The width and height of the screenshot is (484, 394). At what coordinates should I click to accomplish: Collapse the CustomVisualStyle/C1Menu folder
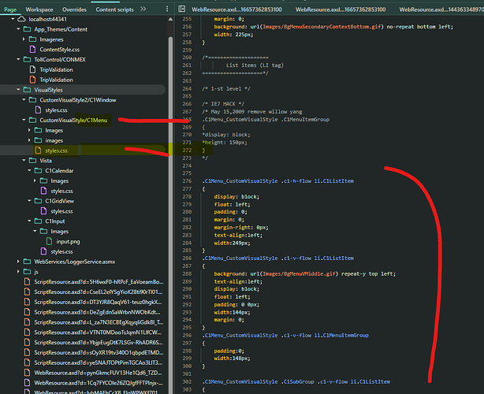(24, 120)
